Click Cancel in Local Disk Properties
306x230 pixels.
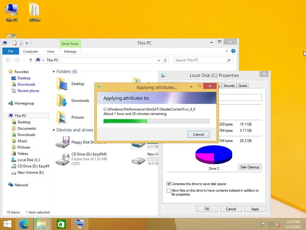pyautogui.click(x=231, y=209)
